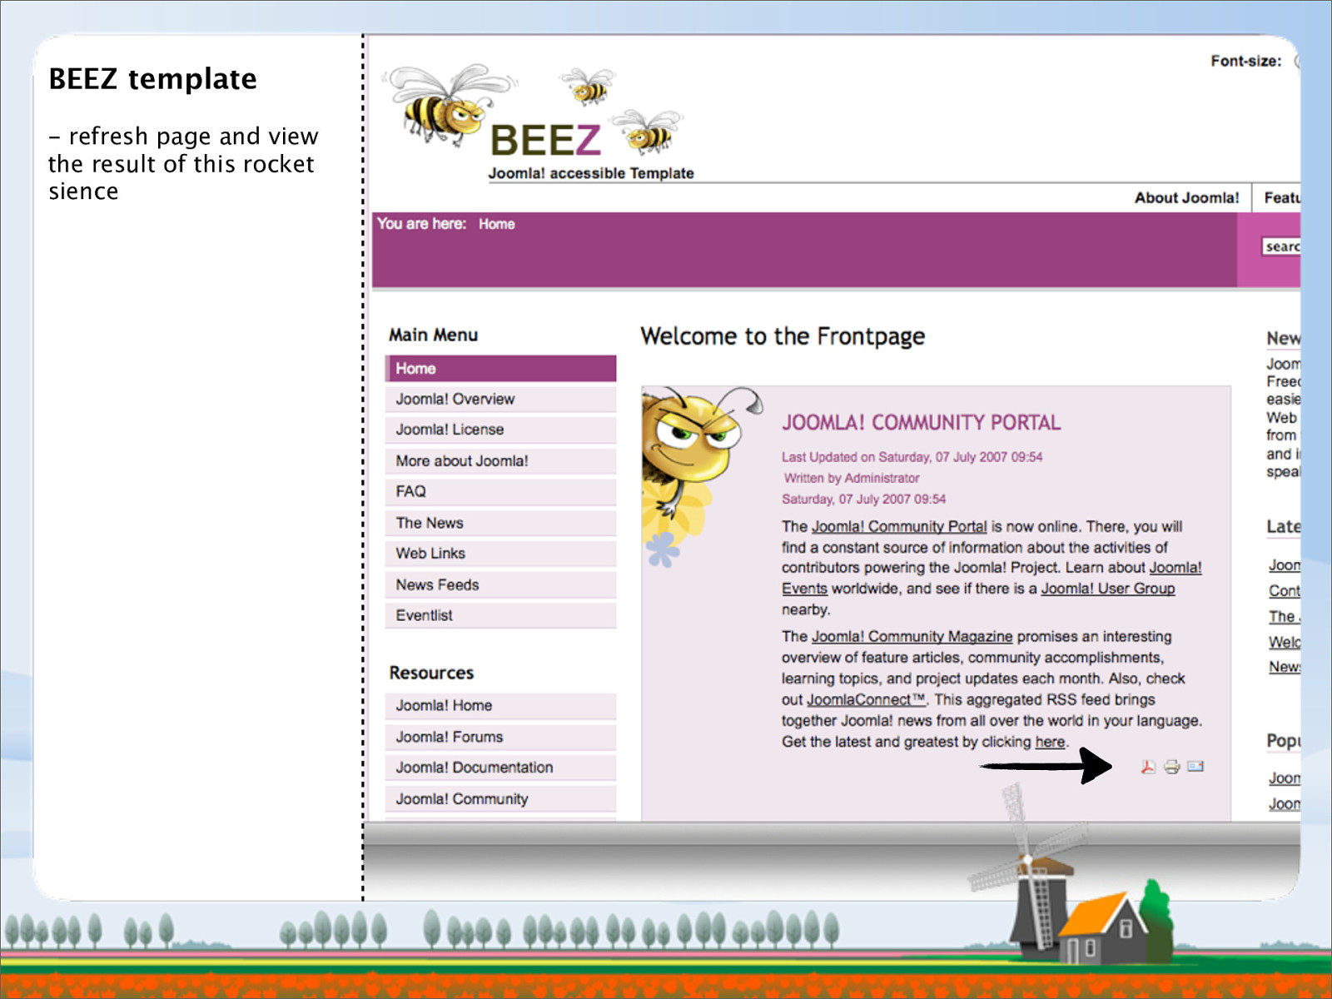Open More about Joomla! menu item
Screen dimensions: 1332x999
pos(500,460)
